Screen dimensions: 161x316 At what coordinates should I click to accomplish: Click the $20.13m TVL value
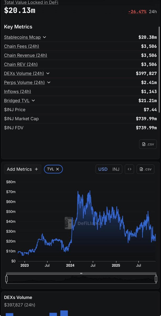tap(19, 11)
